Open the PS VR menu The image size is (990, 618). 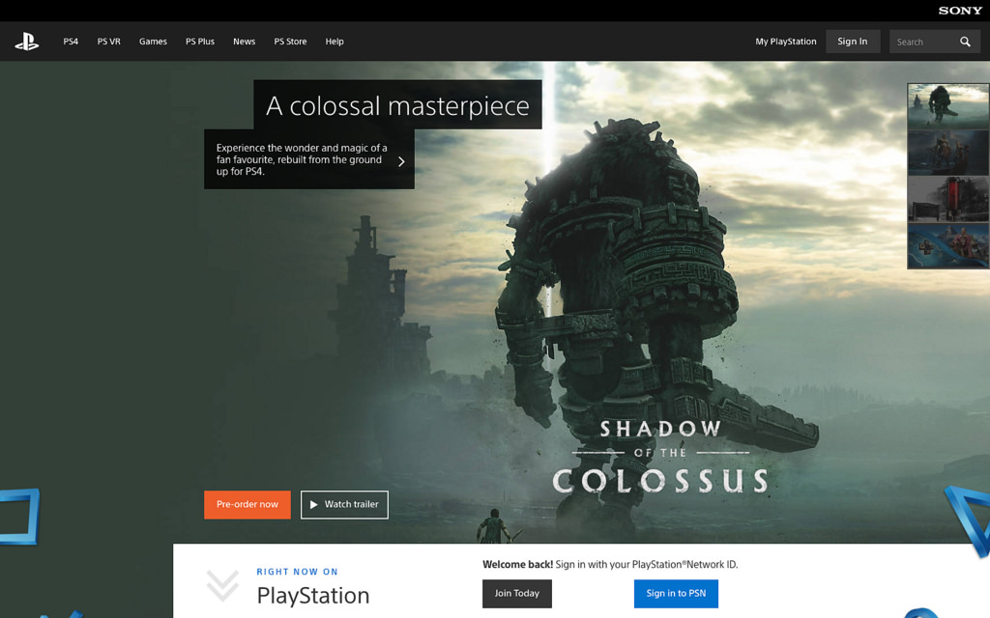pos(108,42)
